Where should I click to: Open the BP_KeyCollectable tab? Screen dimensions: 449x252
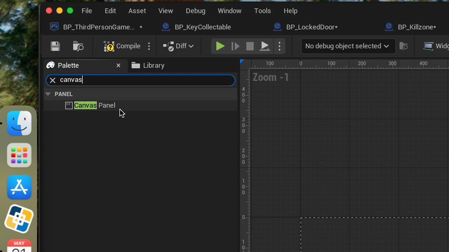pyautogui.click(x=203, y=27)
